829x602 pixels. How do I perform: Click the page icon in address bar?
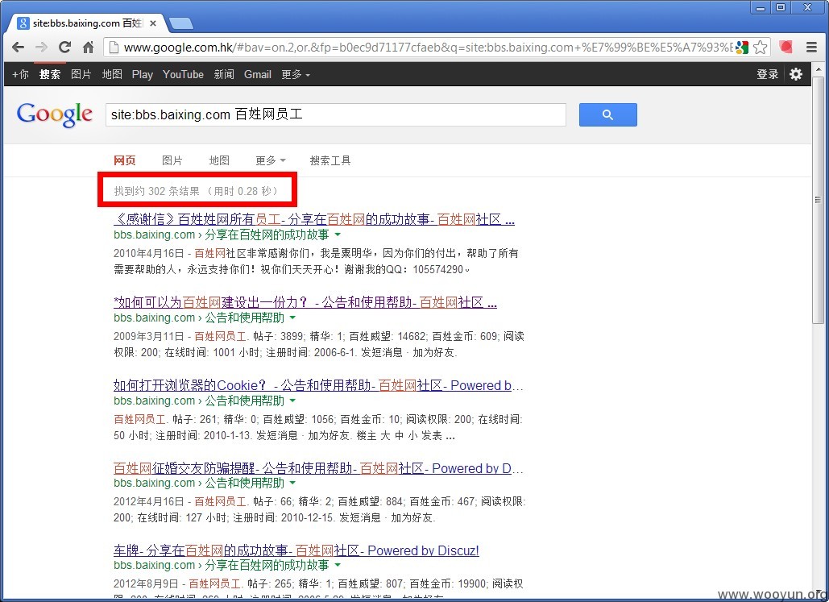click(x=114, y=47)
